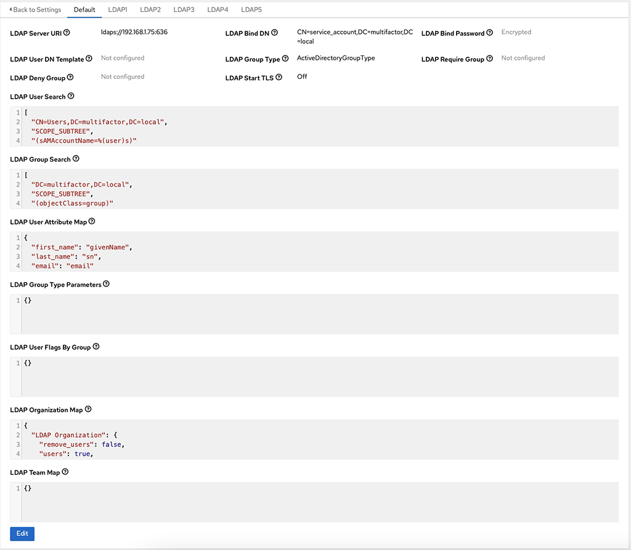The image size is (631, 550).
Task: Click the Edit button
Action: click(22, 534)
